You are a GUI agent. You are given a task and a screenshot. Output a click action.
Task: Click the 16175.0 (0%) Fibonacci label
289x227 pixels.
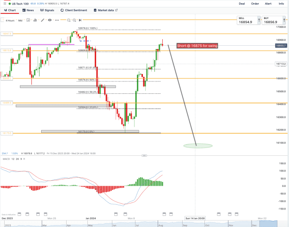point(86,132)
